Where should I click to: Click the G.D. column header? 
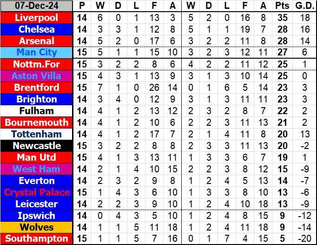(x=304, y=6)
